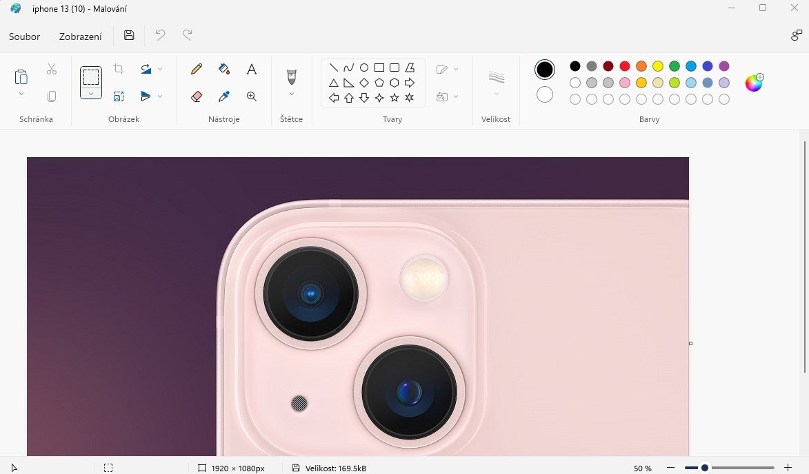Choose the hexagon shape
The image size is (809, 474).
(x=394, y=83)
